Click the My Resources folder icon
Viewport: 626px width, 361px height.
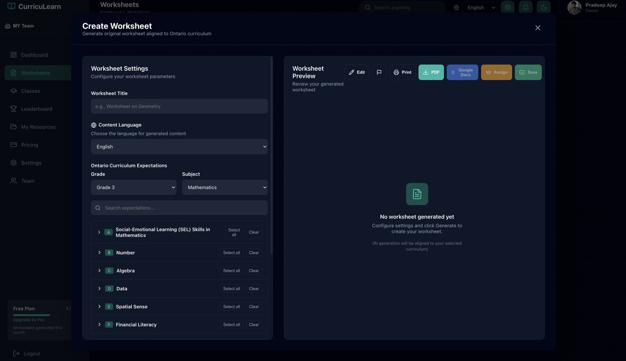click(13, 127)
